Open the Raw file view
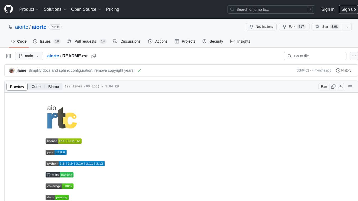This screenshot has width=358, height=201. (324, 87)
